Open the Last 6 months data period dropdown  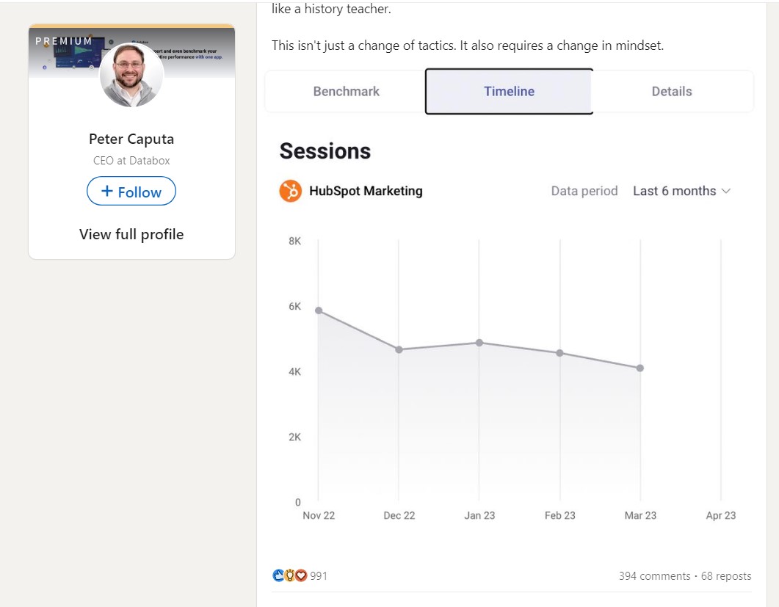point(675,190)
